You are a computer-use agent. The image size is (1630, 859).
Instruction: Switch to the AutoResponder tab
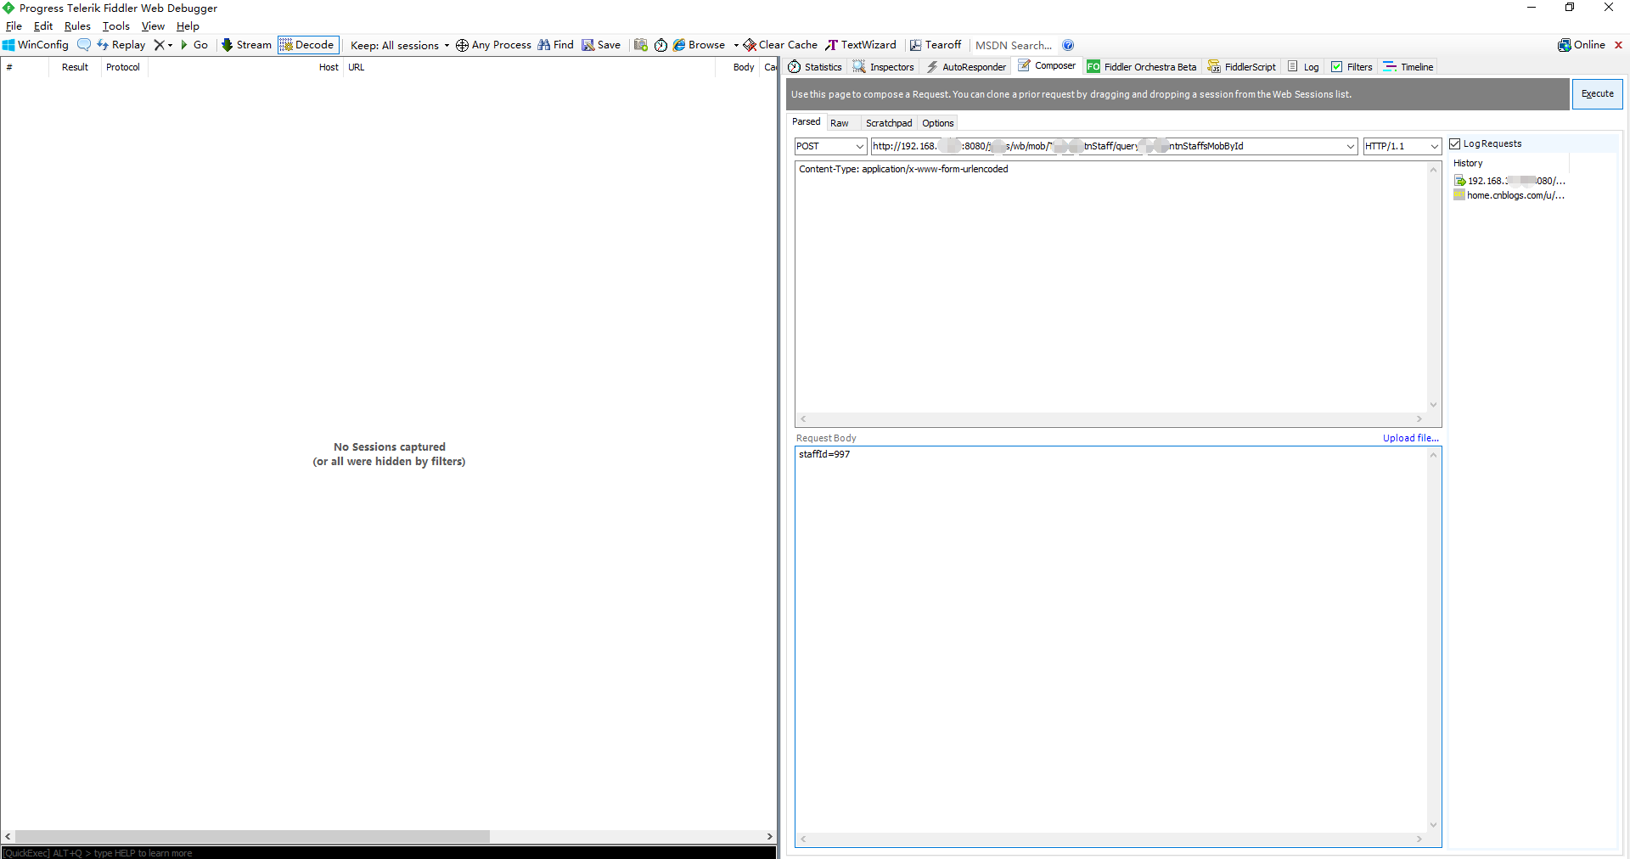(x=966, y=67)
